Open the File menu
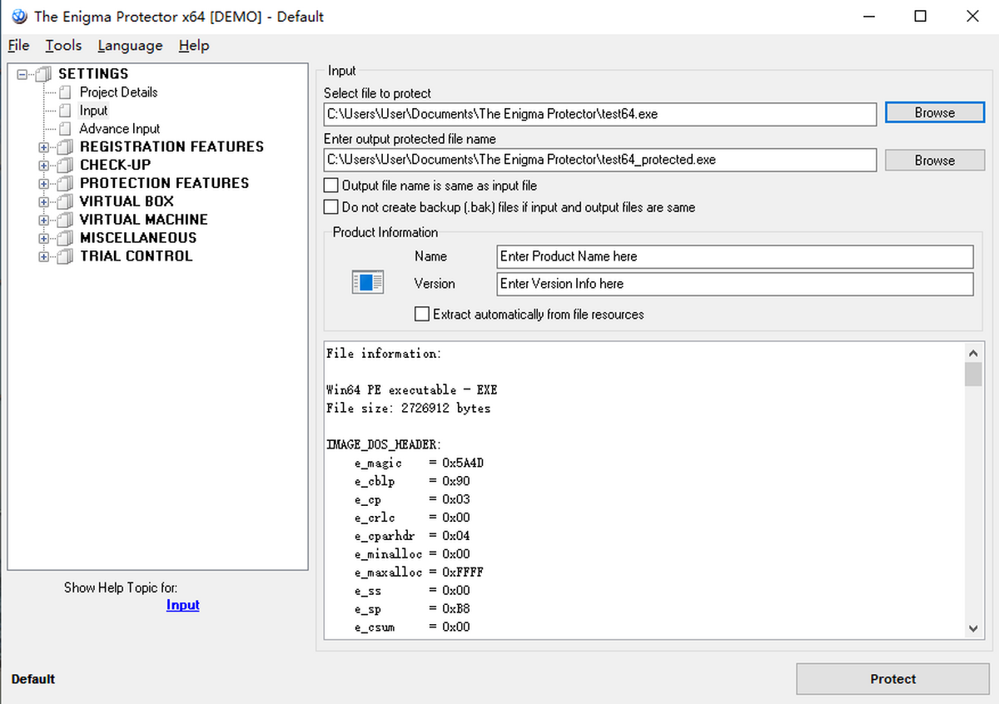The image size is (999, 704). (18, 46)
